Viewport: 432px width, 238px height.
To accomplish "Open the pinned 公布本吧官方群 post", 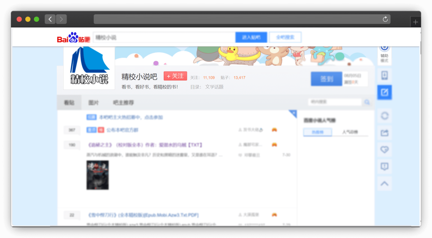I will [122, 130].
